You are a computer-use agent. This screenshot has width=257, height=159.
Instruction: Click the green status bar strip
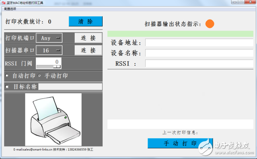click(180, 33)
